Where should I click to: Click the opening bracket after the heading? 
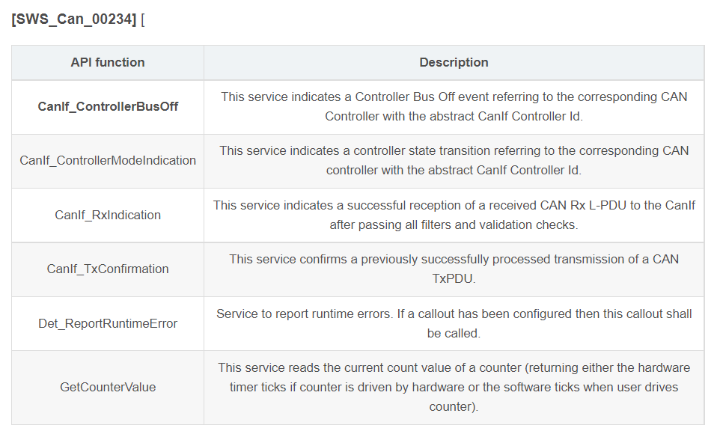pyautogui.click(x=142, y=20)
